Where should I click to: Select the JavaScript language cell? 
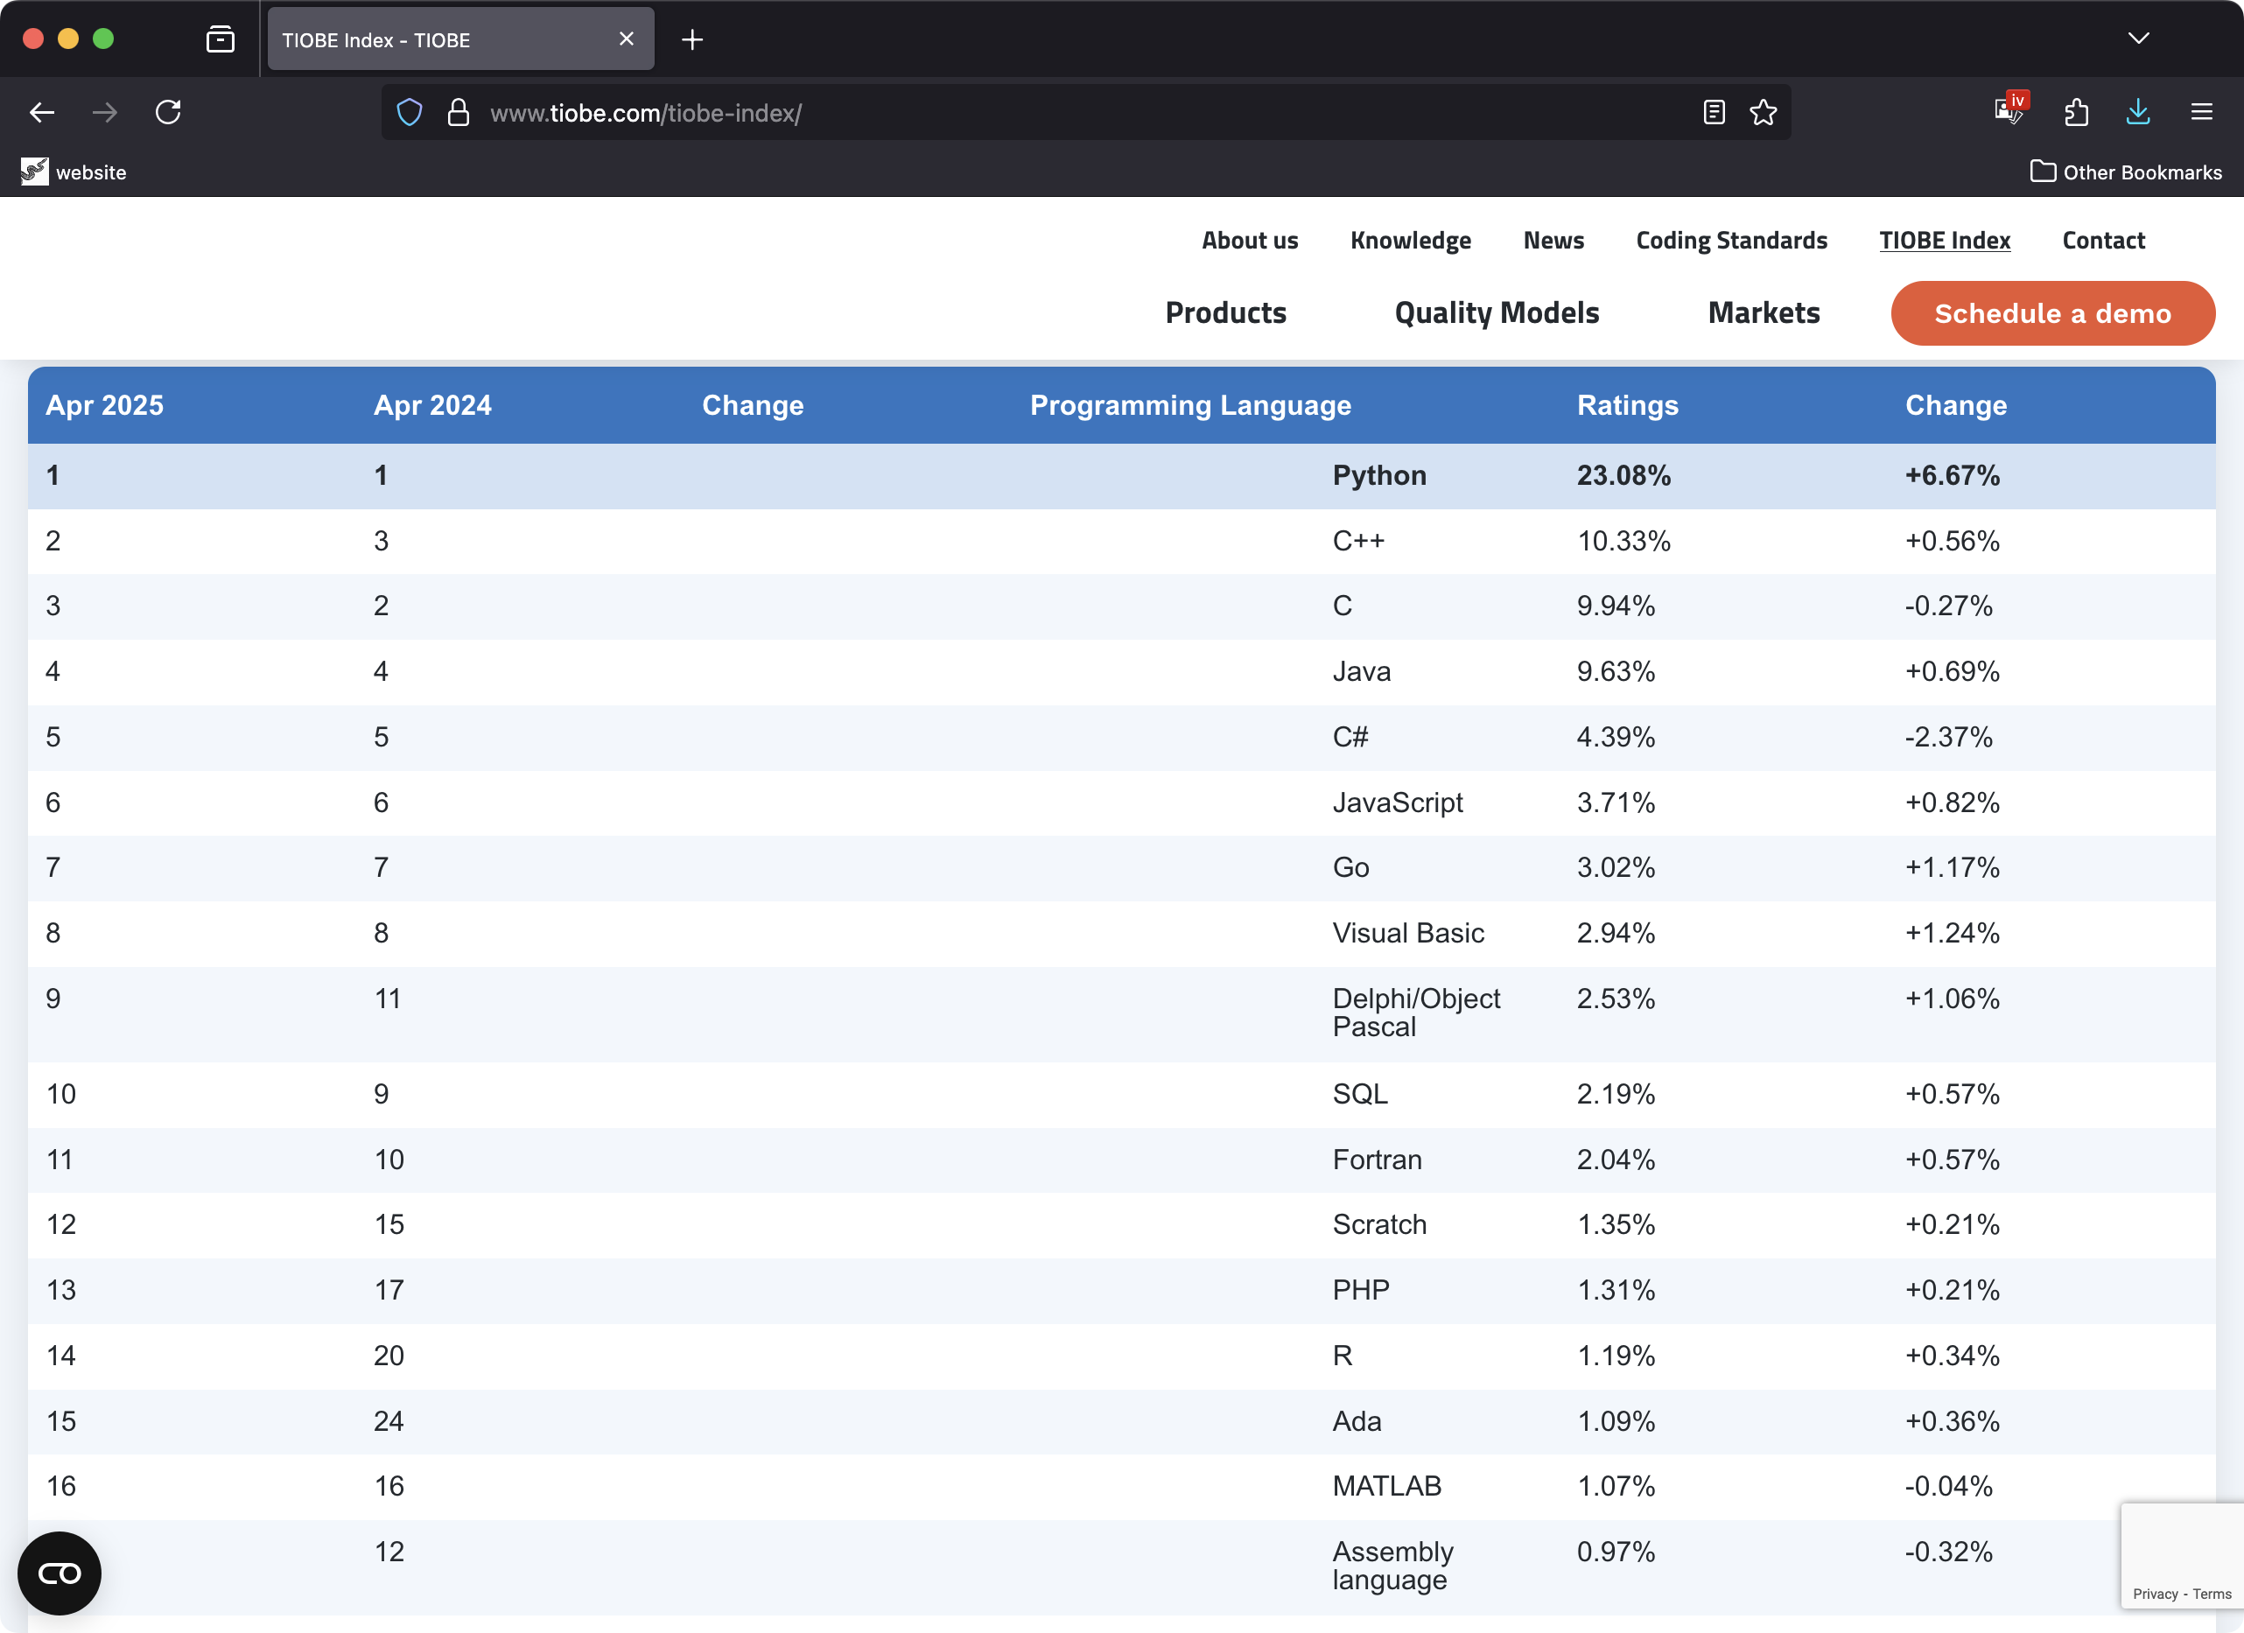click(1397, 802)
